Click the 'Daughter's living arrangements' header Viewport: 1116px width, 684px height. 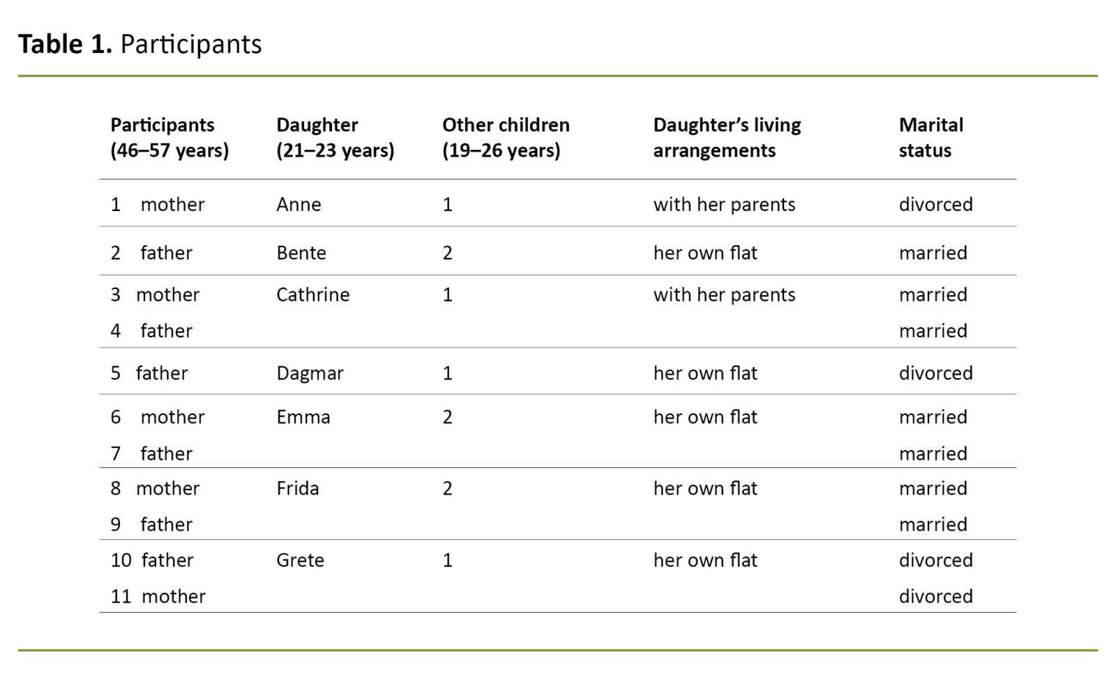pos(727,138)
